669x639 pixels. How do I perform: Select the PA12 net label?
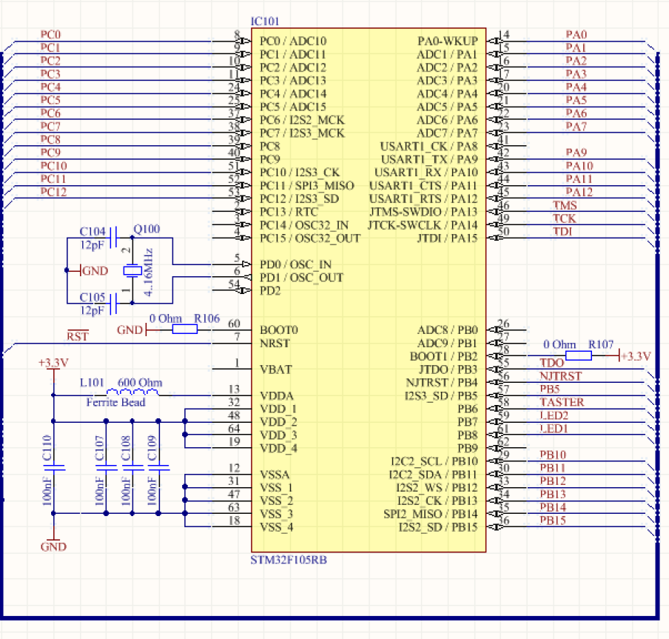click(579, 192)
